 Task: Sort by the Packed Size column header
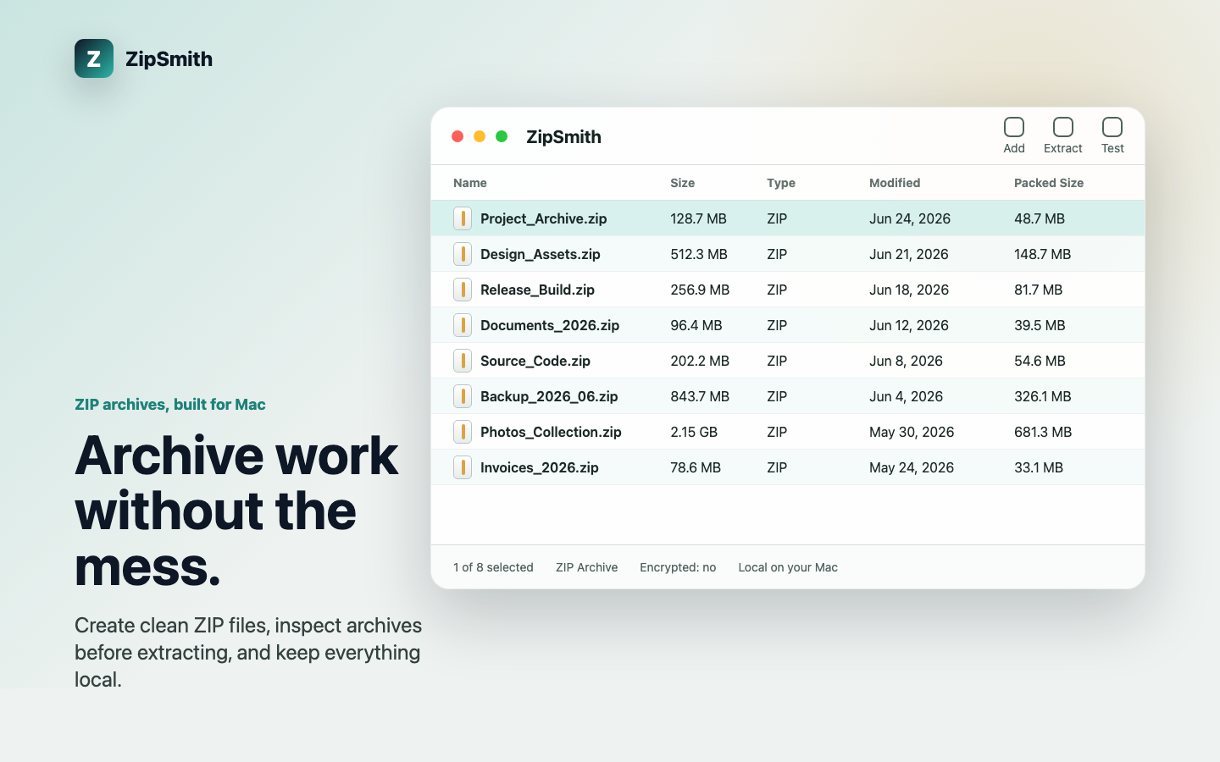(1049, 183)
